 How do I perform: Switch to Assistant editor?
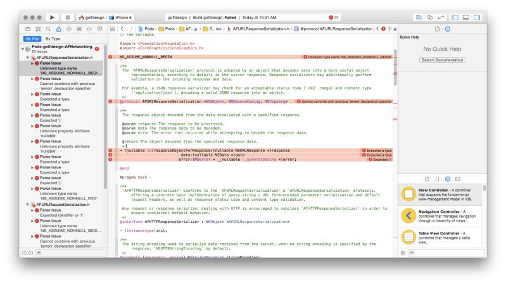tap(429, 18)
